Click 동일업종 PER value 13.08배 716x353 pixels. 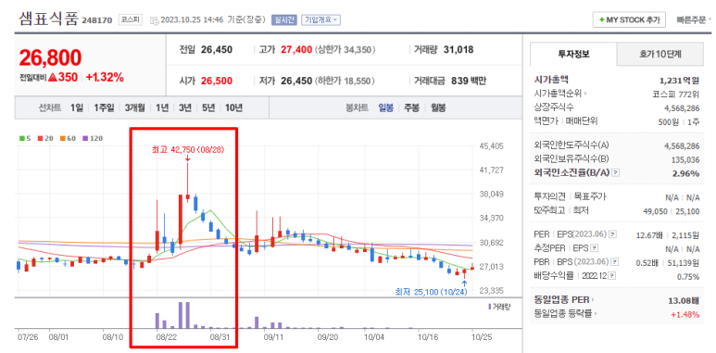(x=684, y=300)
